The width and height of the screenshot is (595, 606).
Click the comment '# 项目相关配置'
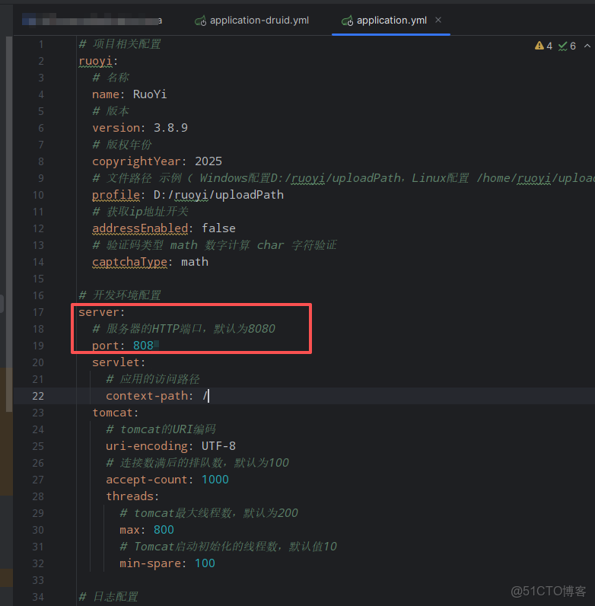pyautogui.click(x=119, y=44)
